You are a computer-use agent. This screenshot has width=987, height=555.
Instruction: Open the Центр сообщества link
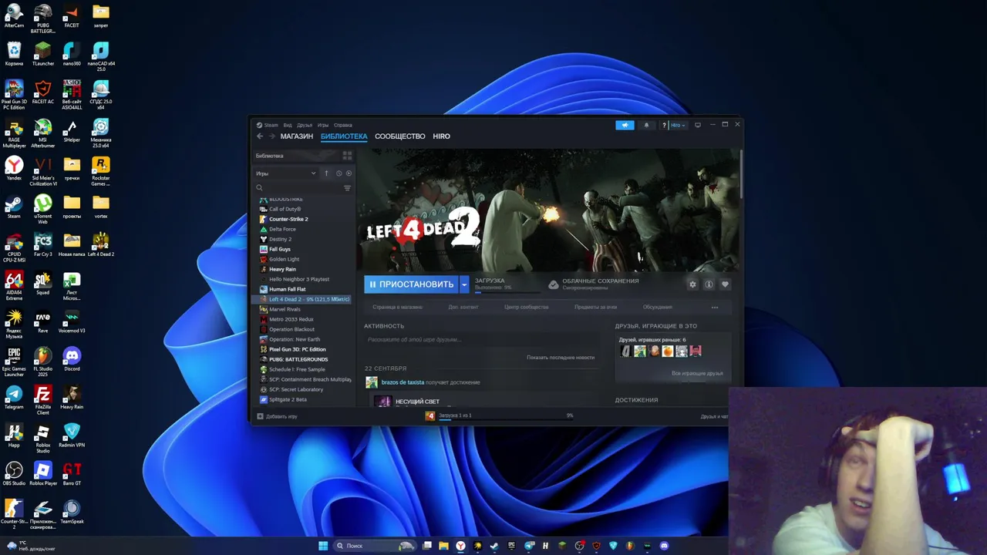tap(527, 308)
